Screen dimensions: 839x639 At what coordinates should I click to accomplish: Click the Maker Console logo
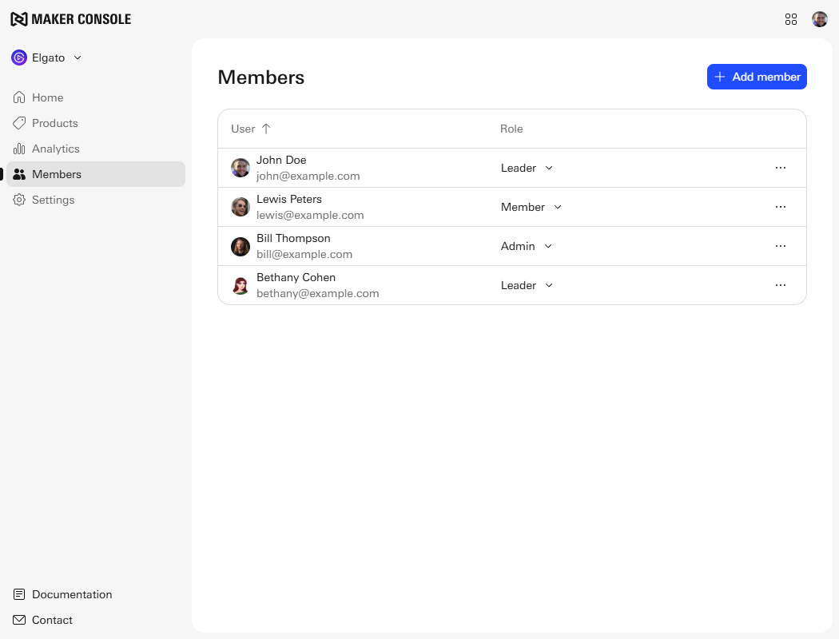coord(70,19)
